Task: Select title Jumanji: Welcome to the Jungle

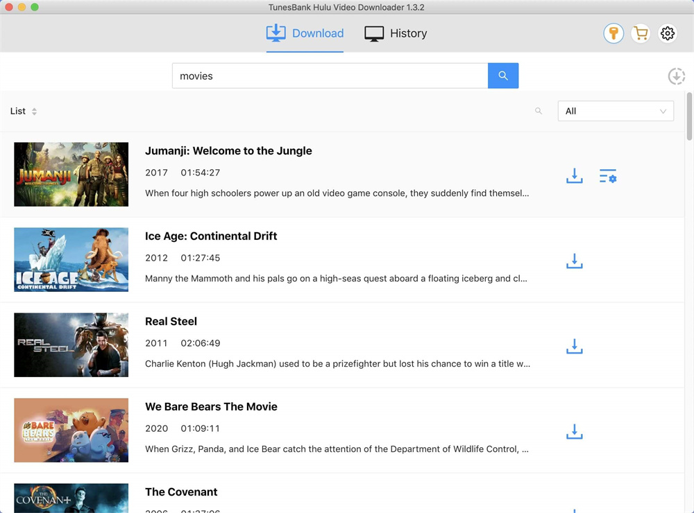Action: coord(228,151)
